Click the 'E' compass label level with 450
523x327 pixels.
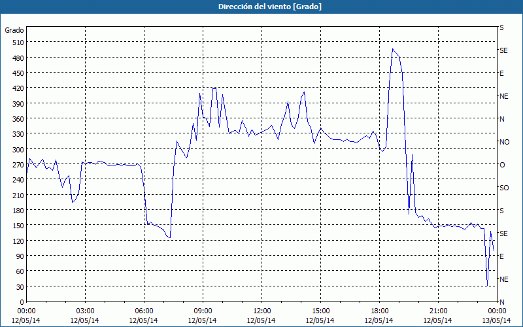pos(501,73)
